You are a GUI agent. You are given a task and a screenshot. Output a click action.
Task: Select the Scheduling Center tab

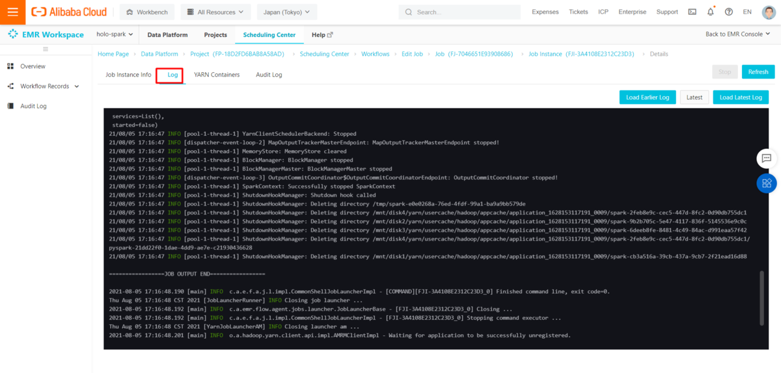[269, 34]
